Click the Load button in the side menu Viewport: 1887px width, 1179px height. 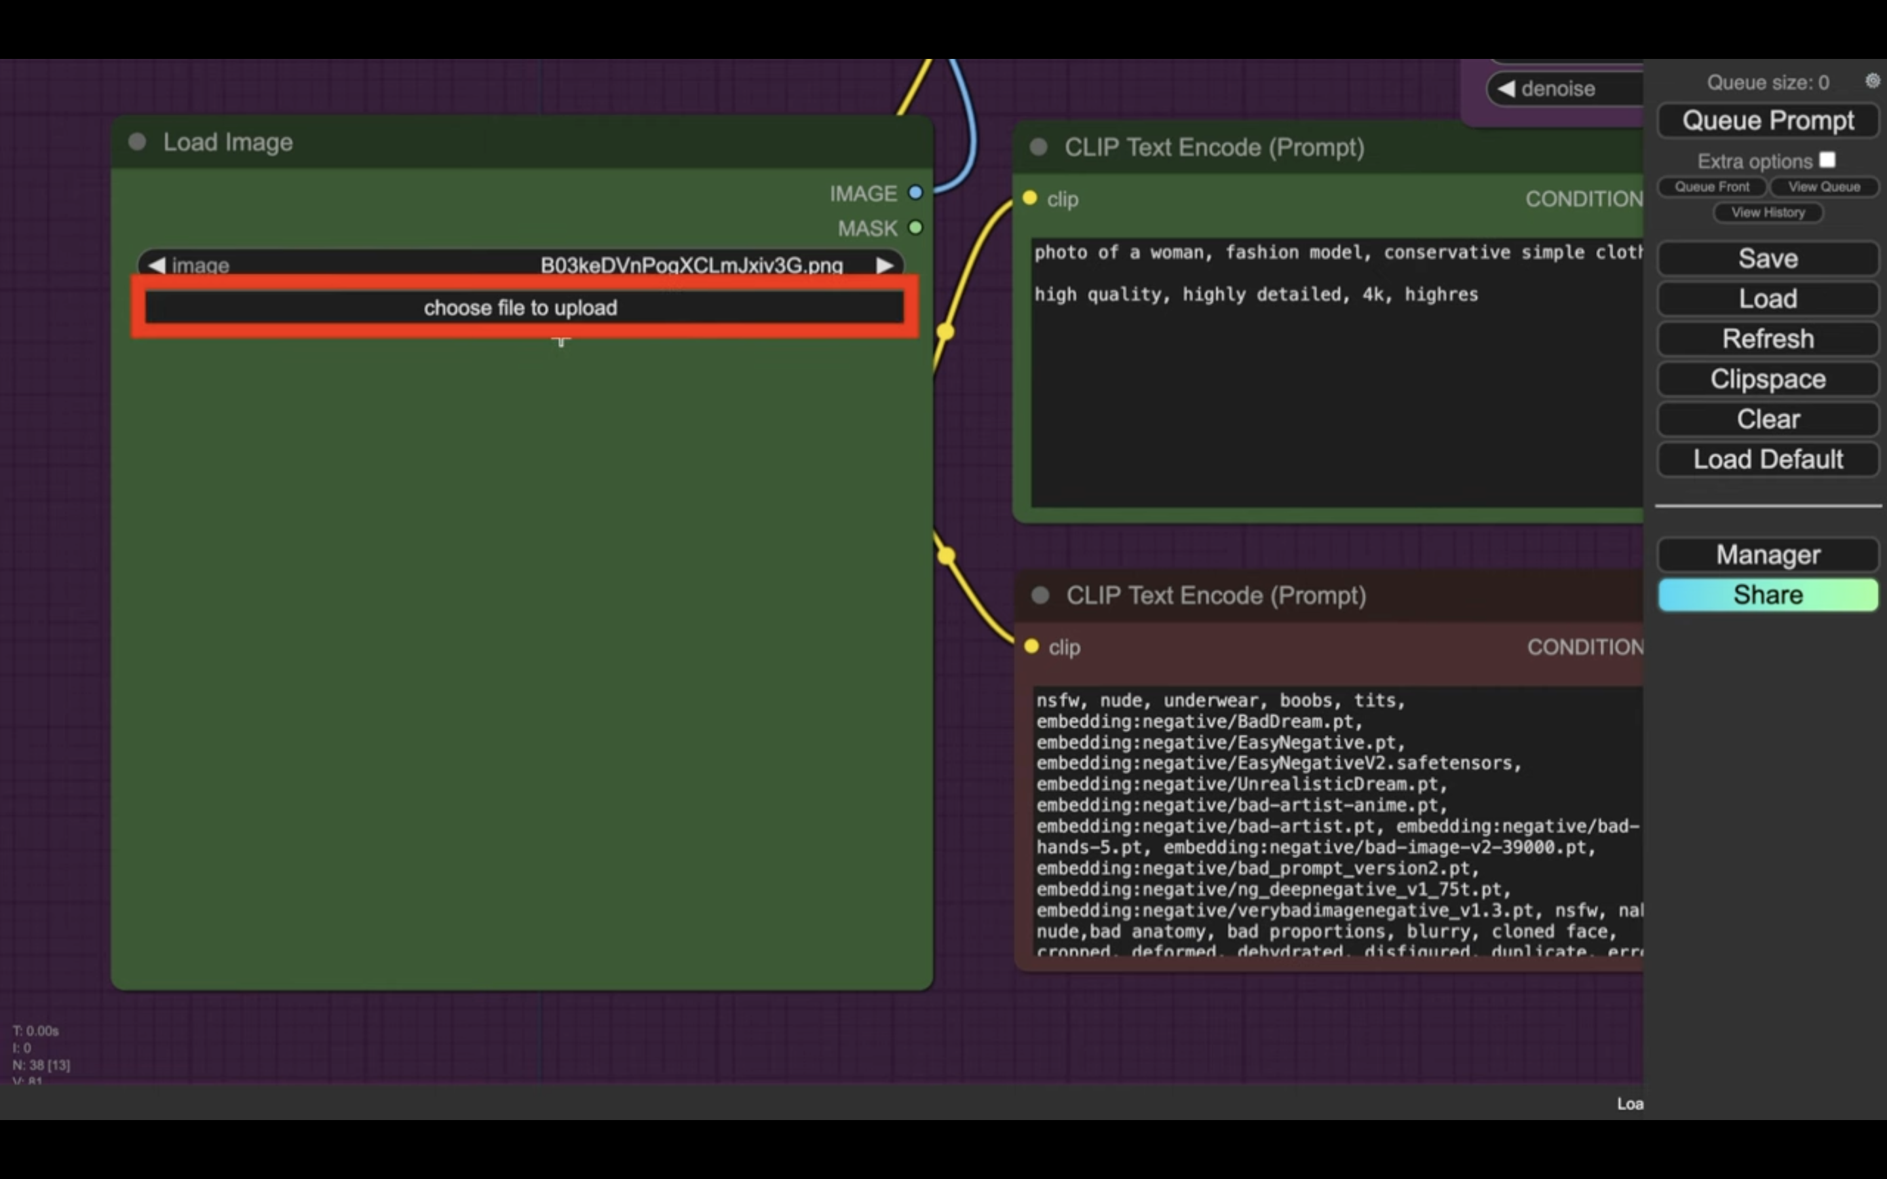click(1768, 299)
